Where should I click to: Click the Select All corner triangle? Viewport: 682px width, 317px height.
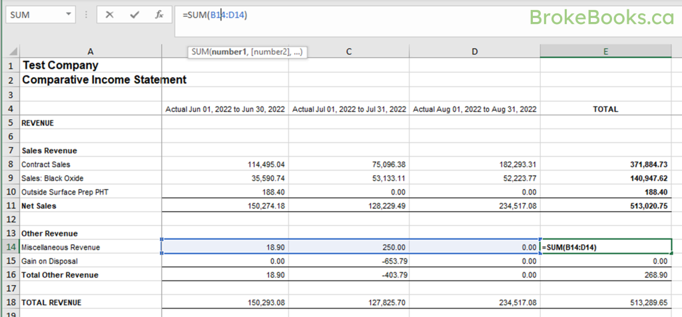pos(13,52)
